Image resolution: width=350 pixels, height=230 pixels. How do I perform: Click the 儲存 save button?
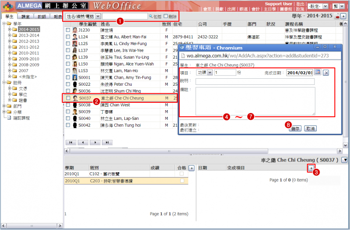click(295, 129)
